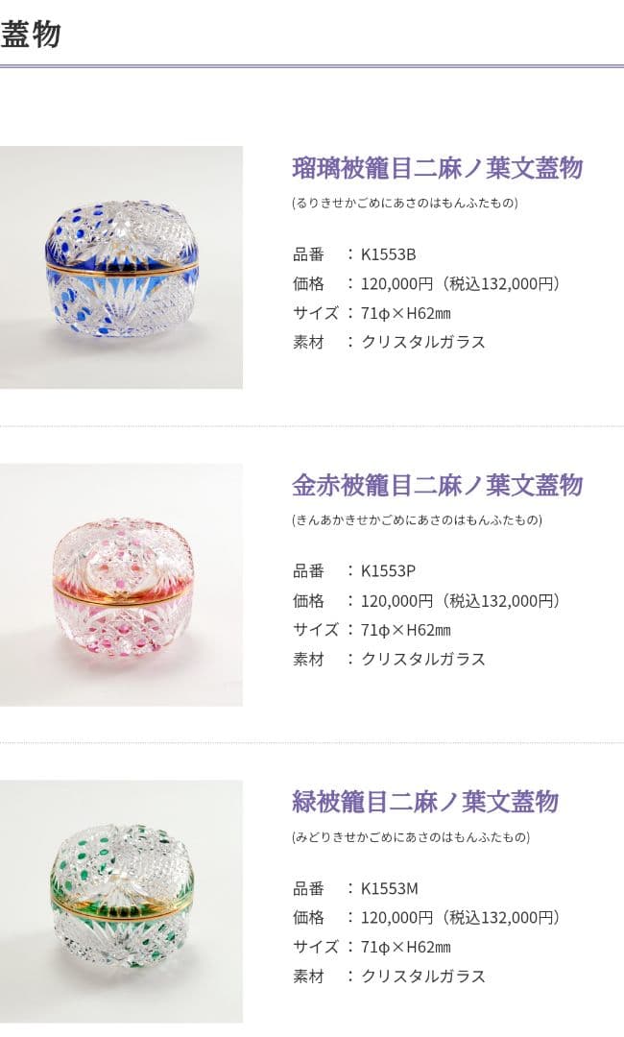The image size is (624, 1037).
Task: Click the 金赤被籠目二麻ノ葉文蓋物 product title
Action: pos(438,485)
